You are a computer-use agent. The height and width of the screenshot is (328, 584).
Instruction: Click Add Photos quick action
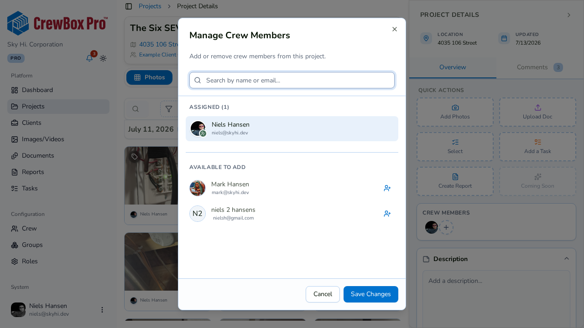coord(455,112)
